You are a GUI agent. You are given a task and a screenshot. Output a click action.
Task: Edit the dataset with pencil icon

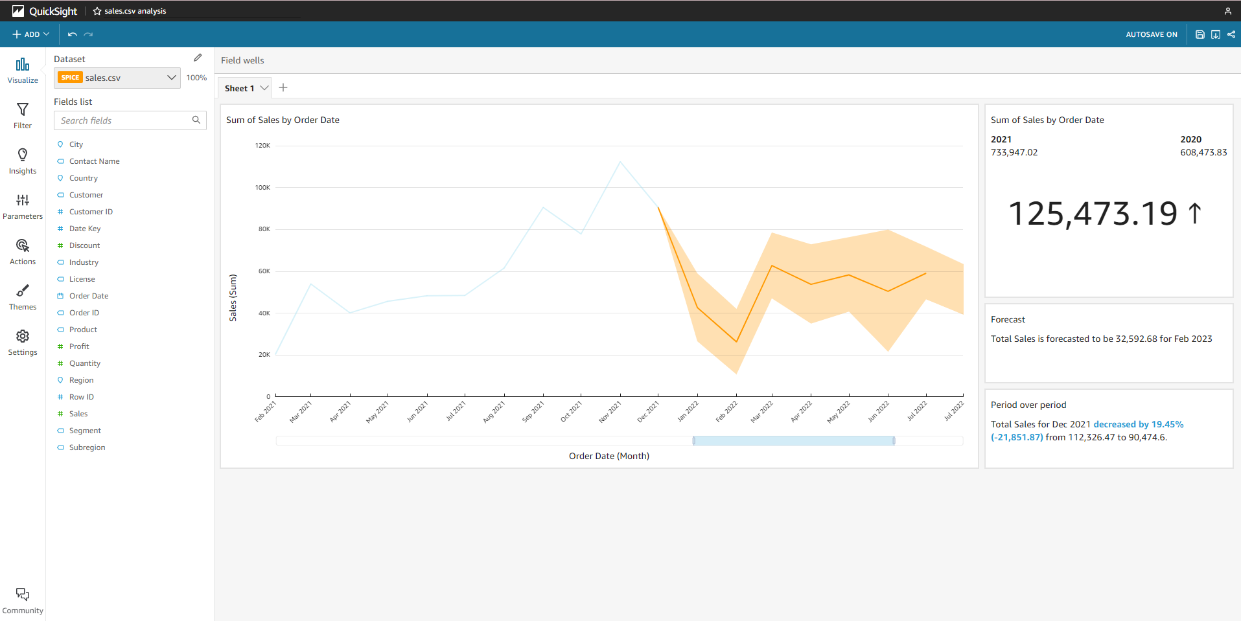coord(198,58)
